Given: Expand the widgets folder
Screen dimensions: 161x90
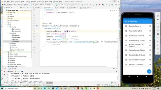Looking at the screenshot, I should (x=8, y=43).
